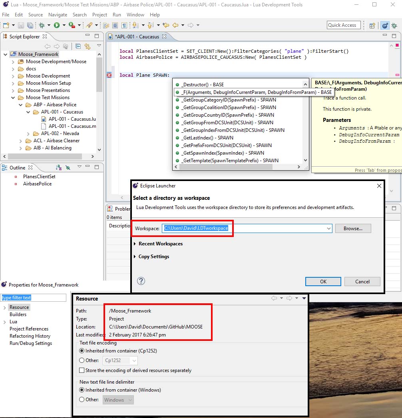Screen dimensions: 402x418
Task: Click the External Tools run icon
Action: coord(72,25)
